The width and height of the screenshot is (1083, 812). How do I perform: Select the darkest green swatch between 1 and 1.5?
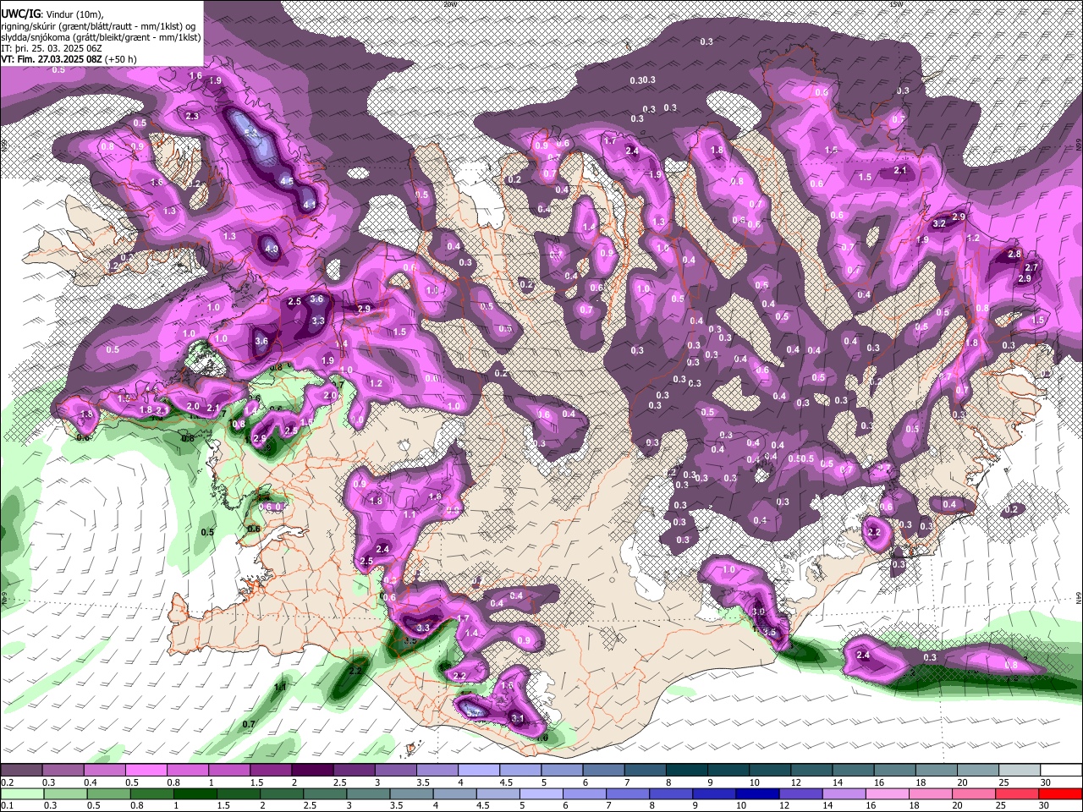point(195,793)
